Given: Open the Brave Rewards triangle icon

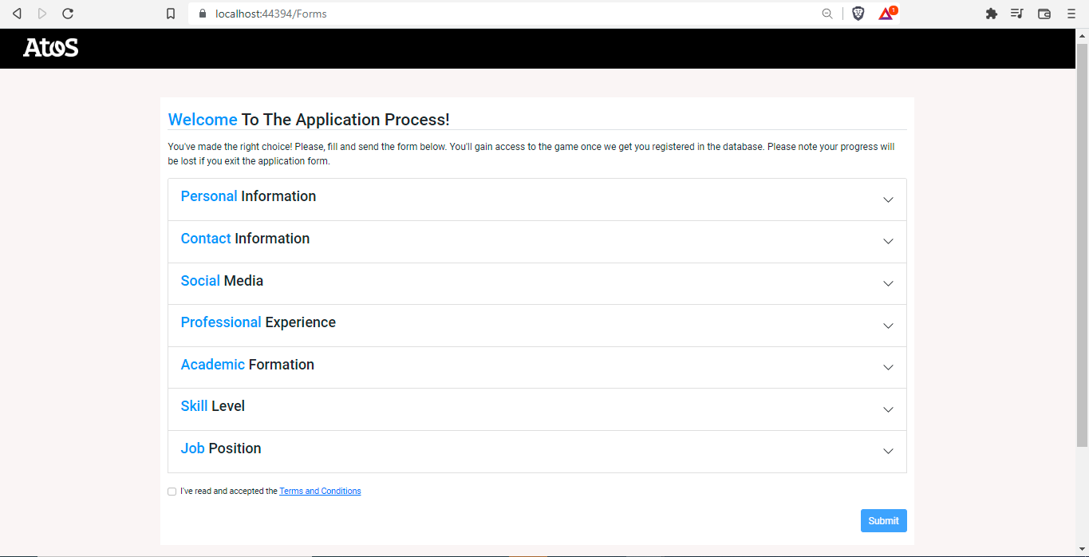Looking at the screenshot, I should 886,14.
